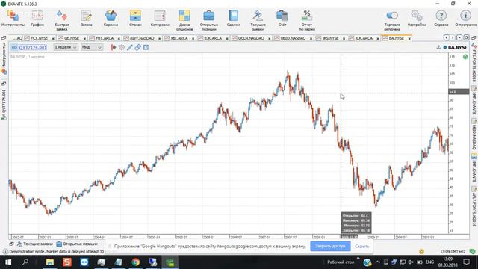Select the pencil drawing tool

click(129, 47)
